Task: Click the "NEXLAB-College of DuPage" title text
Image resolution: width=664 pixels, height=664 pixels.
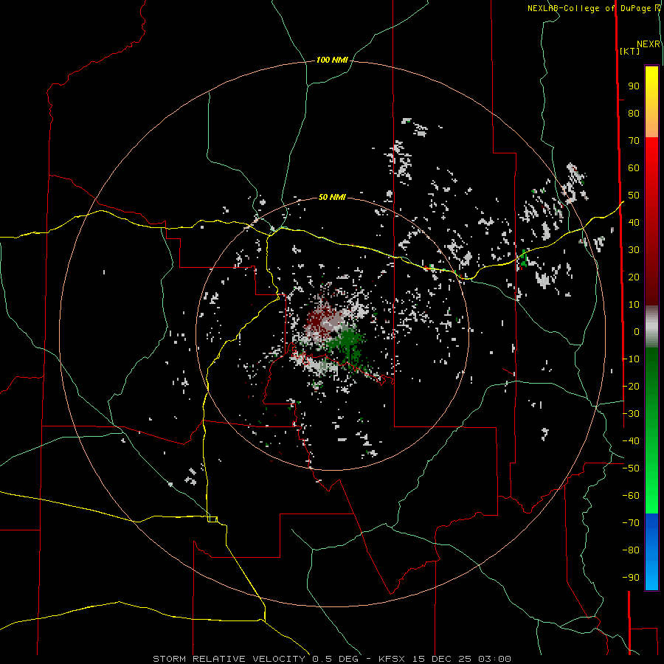Action: [589, 8]
